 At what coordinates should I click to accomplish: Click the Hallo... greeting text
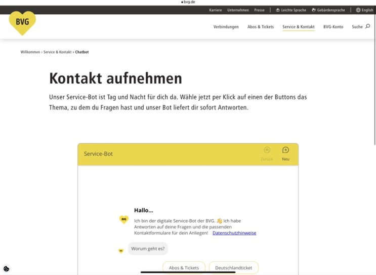[x=143, y=210]
